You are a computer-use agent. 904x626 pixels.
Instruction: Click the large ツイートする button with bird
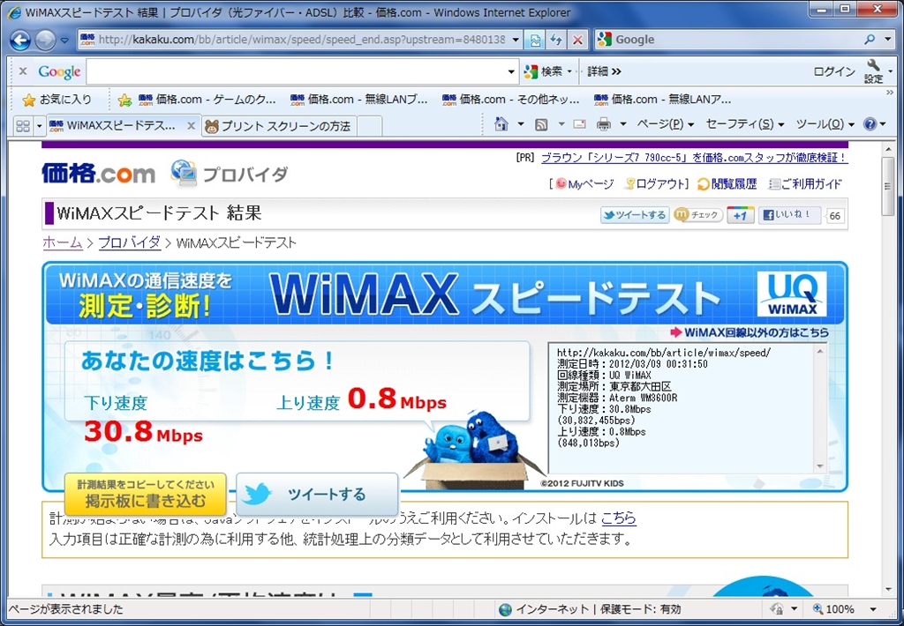coord(317,494)
